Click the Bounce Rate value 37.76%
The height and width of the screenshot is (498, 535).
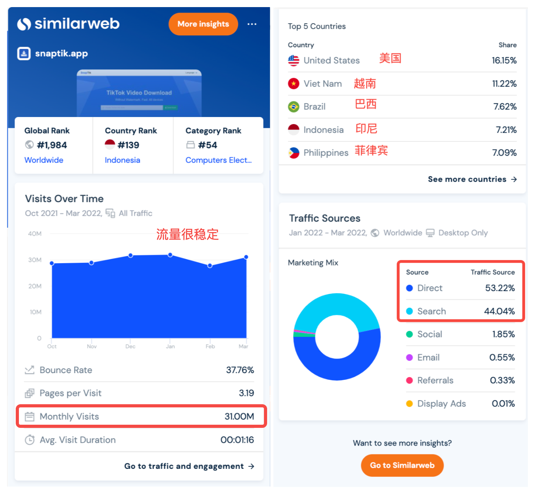tap(240, 370)
